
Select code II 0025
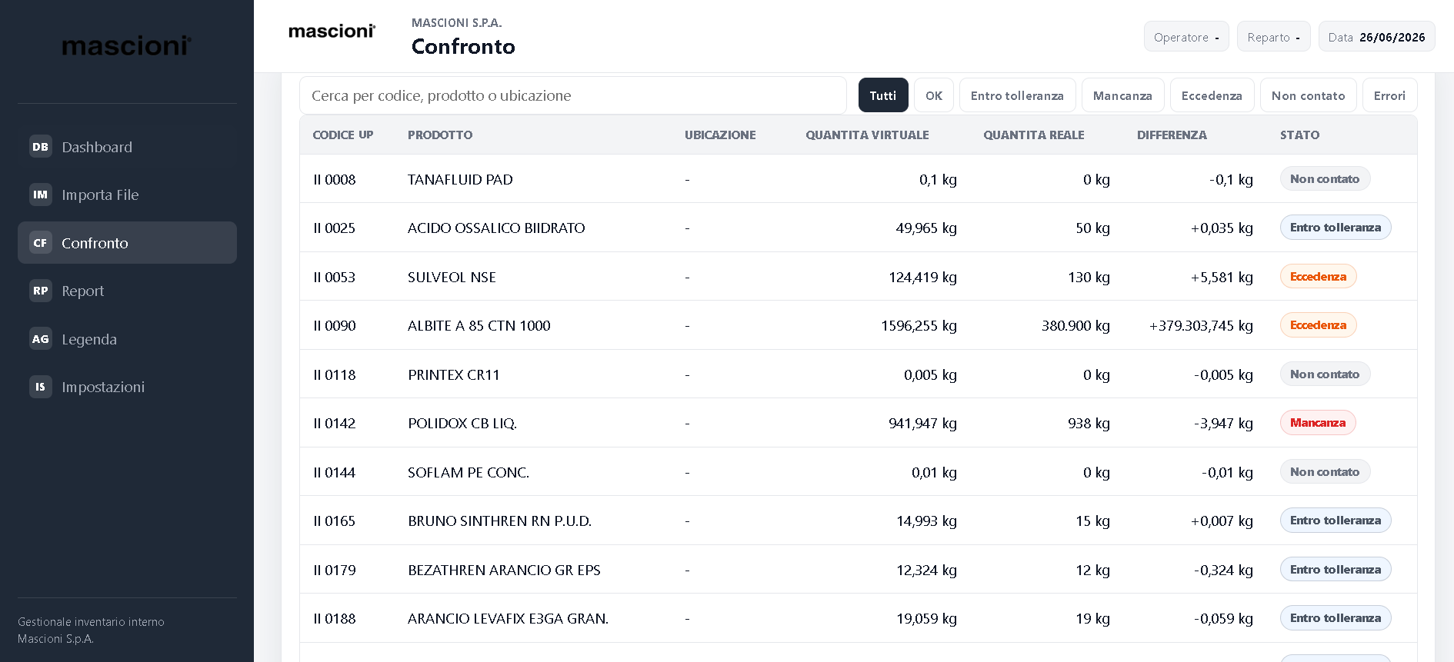click(335, 228)
